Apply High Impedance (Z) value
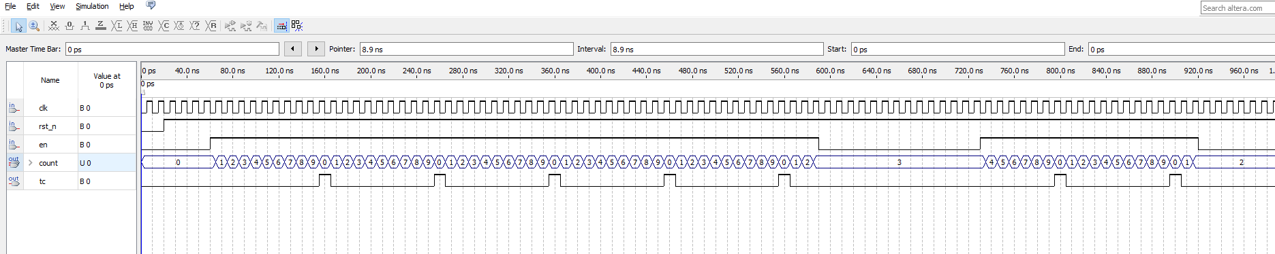Screen dimensions: 1275x254 tap(101, 26)
